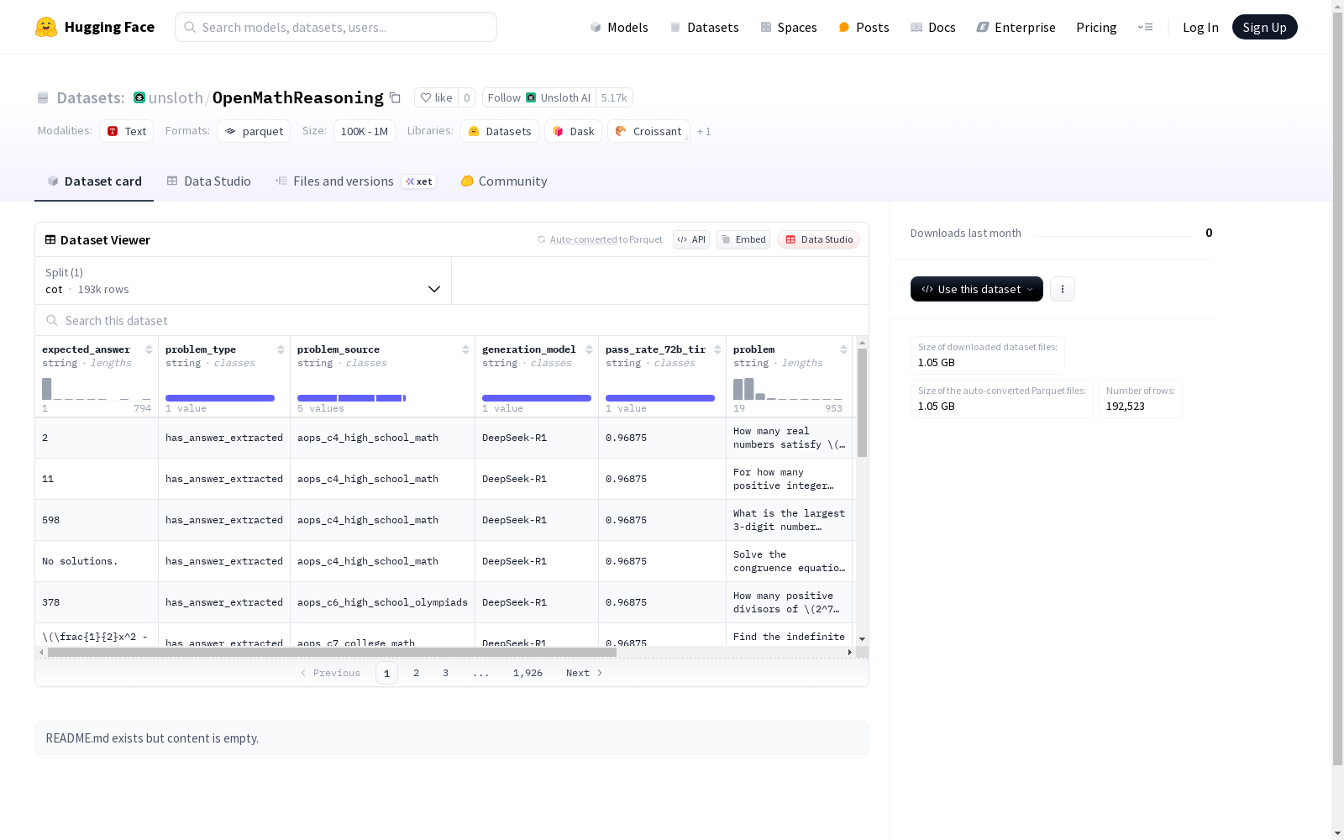Click the followers count 5.17k

pyautogui.click(x=614, y=97)
